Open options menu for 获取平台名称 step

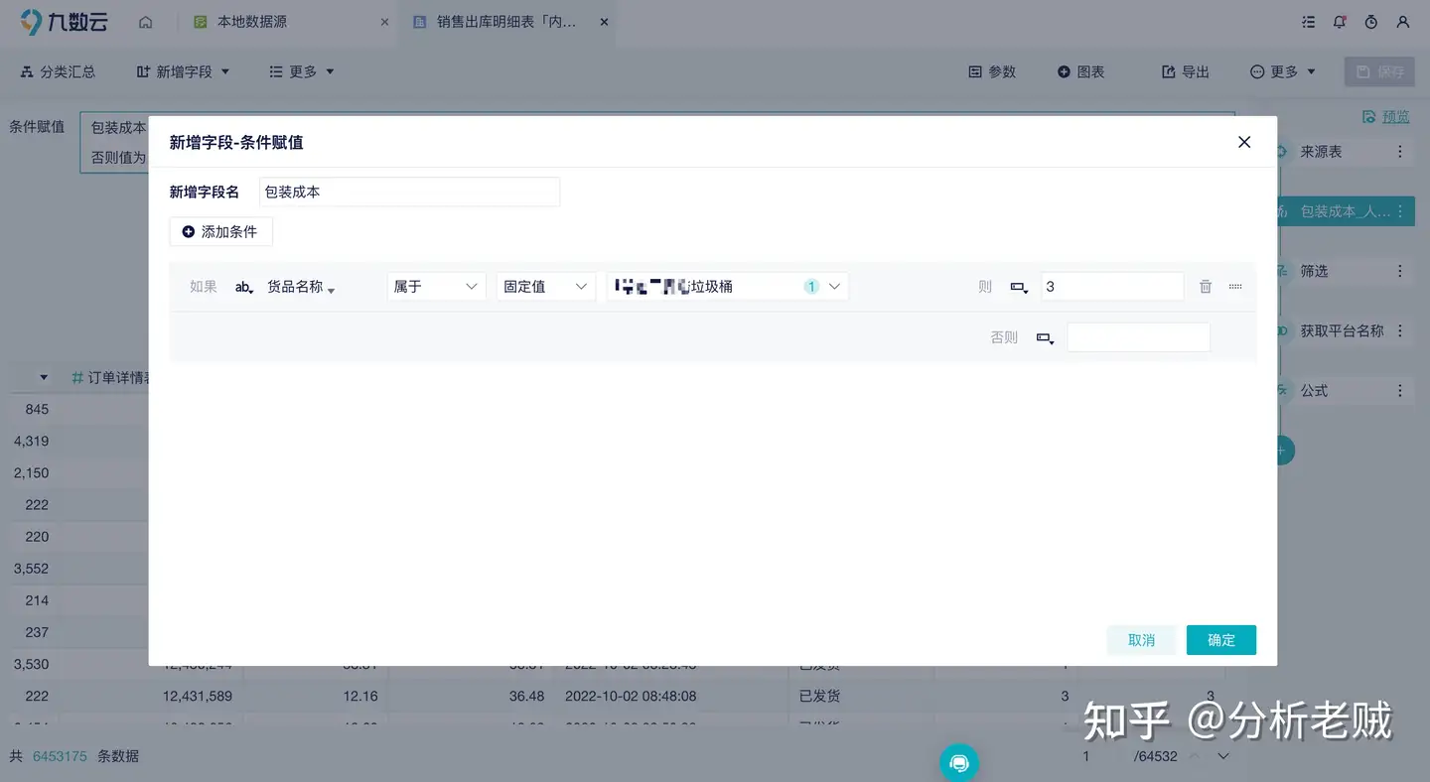pos(1400,330)
